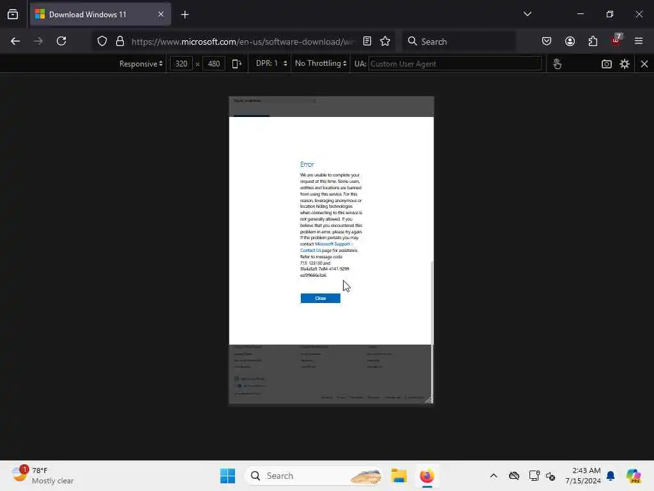654x491 pixels.
Task: Open the Responsive device selector dropdown
Action: pos(141,64)
